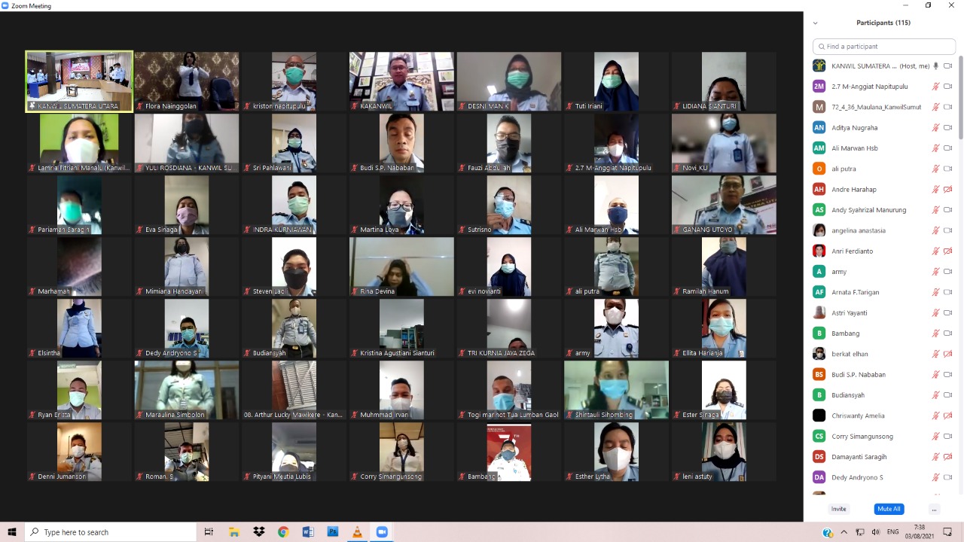Toggle the camera icon for Corry Simangunsong
The height and width of the screenshot is (542, 964).
pyautogui.click(x=948, y=436)
